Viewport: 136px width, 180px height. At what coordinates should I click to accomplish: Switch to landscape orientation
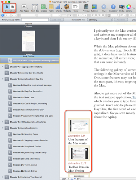point(13,7)
